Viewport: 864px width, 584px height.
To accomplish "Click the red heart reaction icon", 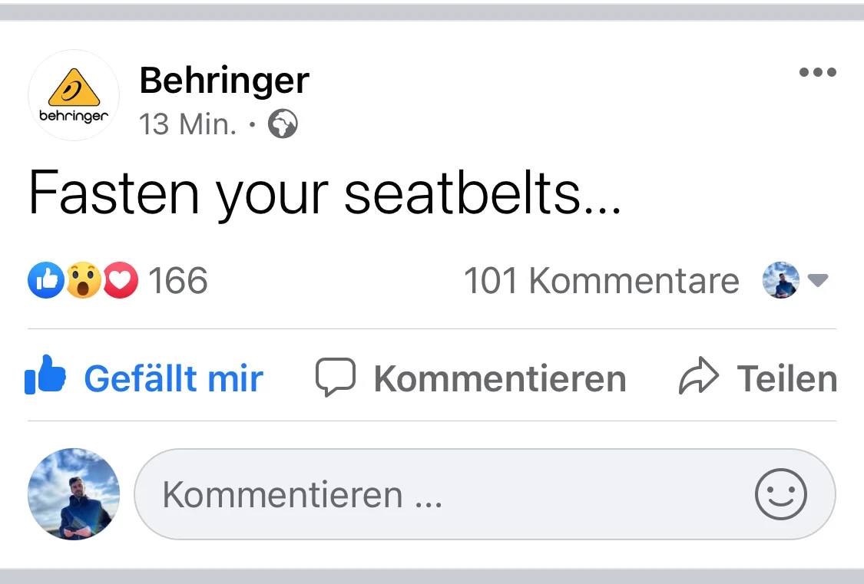I will point(120,281).
